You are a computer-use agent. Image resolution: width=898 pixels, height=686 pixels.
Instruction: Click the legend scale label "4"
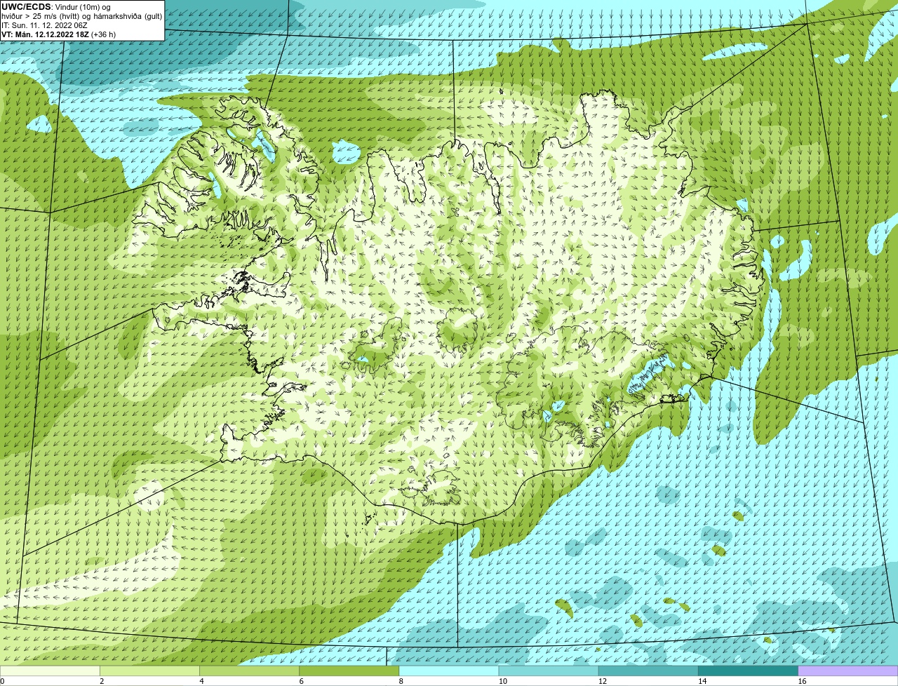[201, 681]
